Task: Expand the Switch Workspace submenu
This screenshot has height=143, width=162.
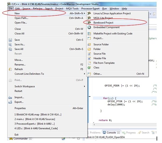Action: point(85,86)
